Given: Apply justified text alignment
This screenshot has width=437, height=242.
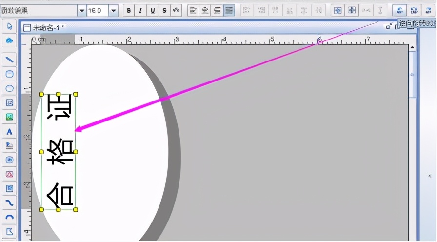Looking at the screenshot, I should click(229, 11).
